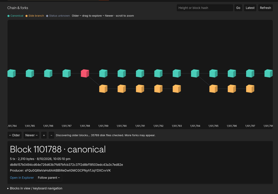Viewport: 278px width, 194px height.
Task: Select the canonical cube at height 1,101,784
Action: point(11,74)
